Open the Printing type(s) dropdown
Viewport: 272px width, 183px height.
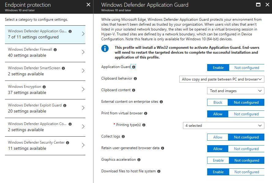223,126
